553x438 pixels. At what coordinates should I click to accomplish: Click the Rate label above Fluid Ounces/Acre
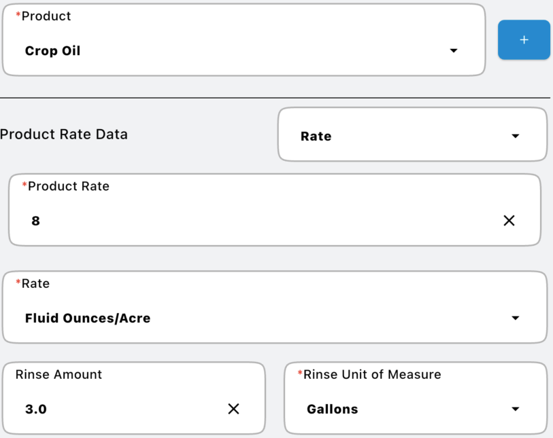click(x=35, y=284)
